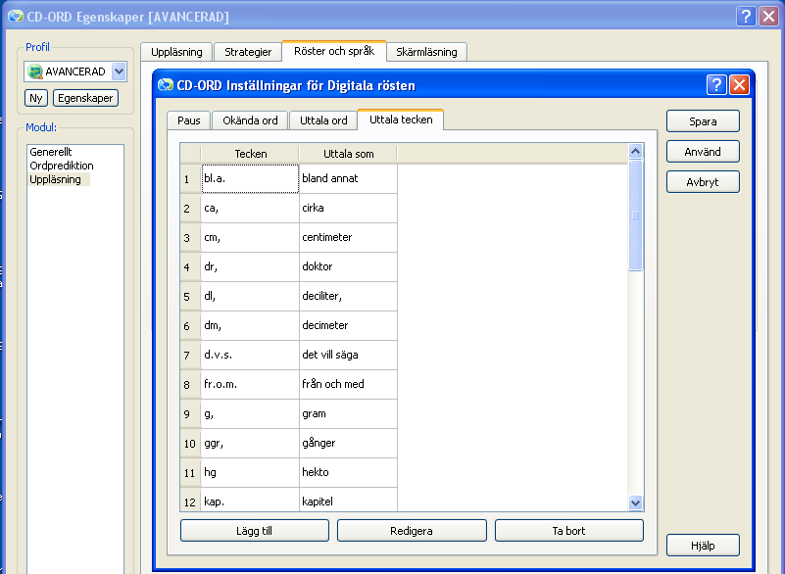Viewport: 785px width, 574px height.
Task: Select the 'gram' cell
Action: [349, 414]
